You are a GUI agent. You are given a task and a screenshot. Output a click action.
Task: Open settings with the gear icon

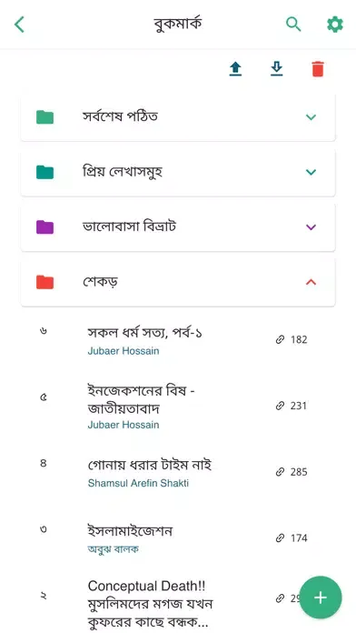click(334, 25)
